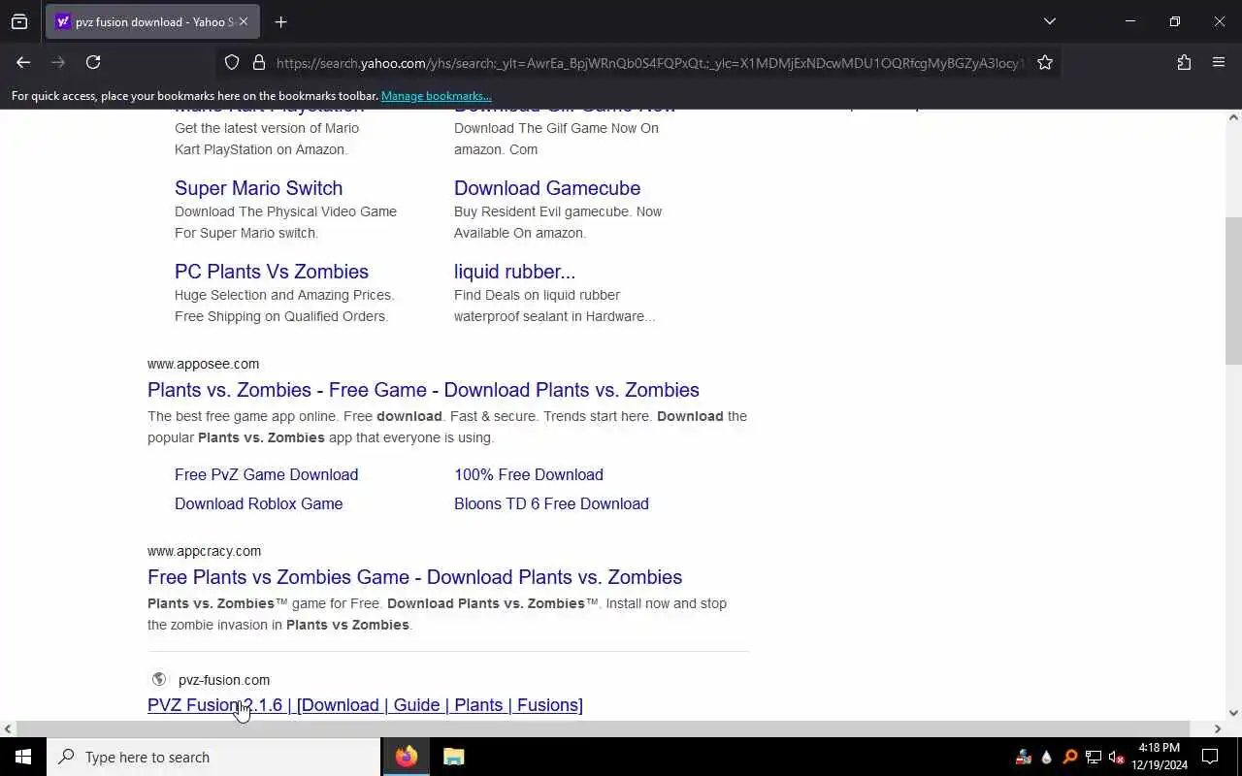Open the Super Mario Switch ad link
Screen dimensions: 1242x776
point(258,188)
